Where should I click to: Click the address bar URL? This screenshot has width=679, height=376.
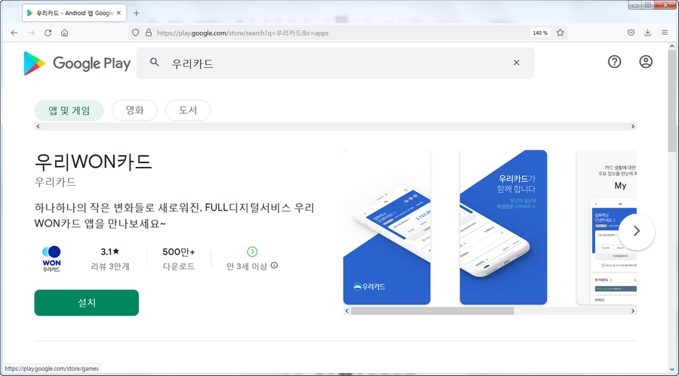(x=242, y=33)
